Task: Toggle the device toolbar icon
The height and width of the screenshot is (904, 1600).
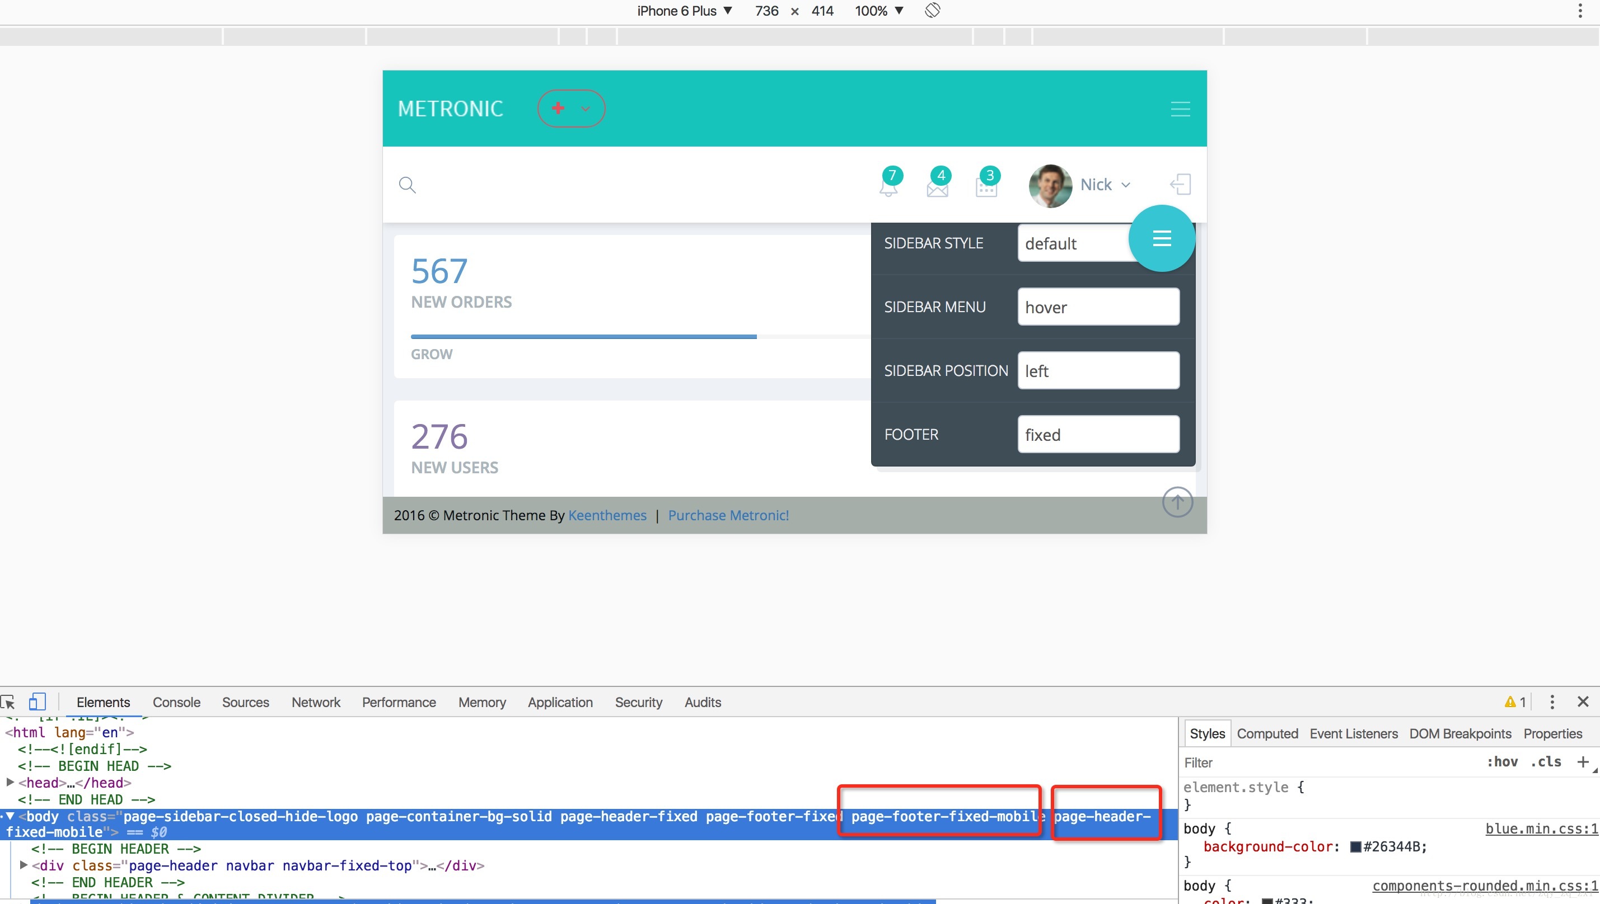Action: click(x=36, y=702)
